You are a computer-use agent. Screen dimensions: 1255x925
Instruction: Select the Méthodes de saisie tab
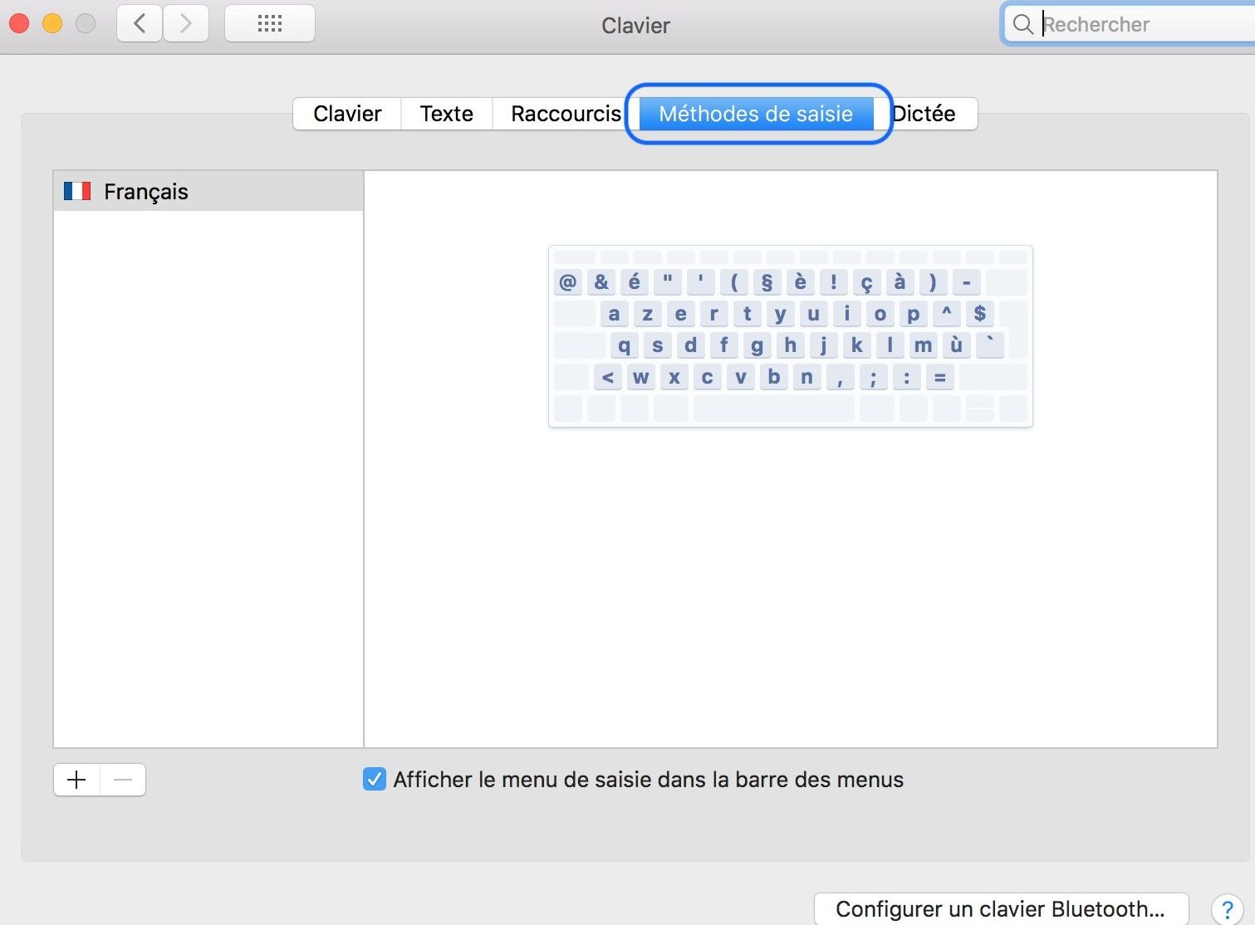755,114
